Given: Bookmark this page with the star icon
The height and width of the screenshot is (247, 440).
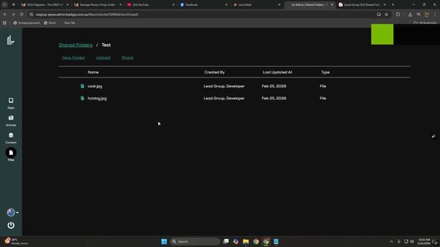Looking at the screenshot, I should click(386, 14).
